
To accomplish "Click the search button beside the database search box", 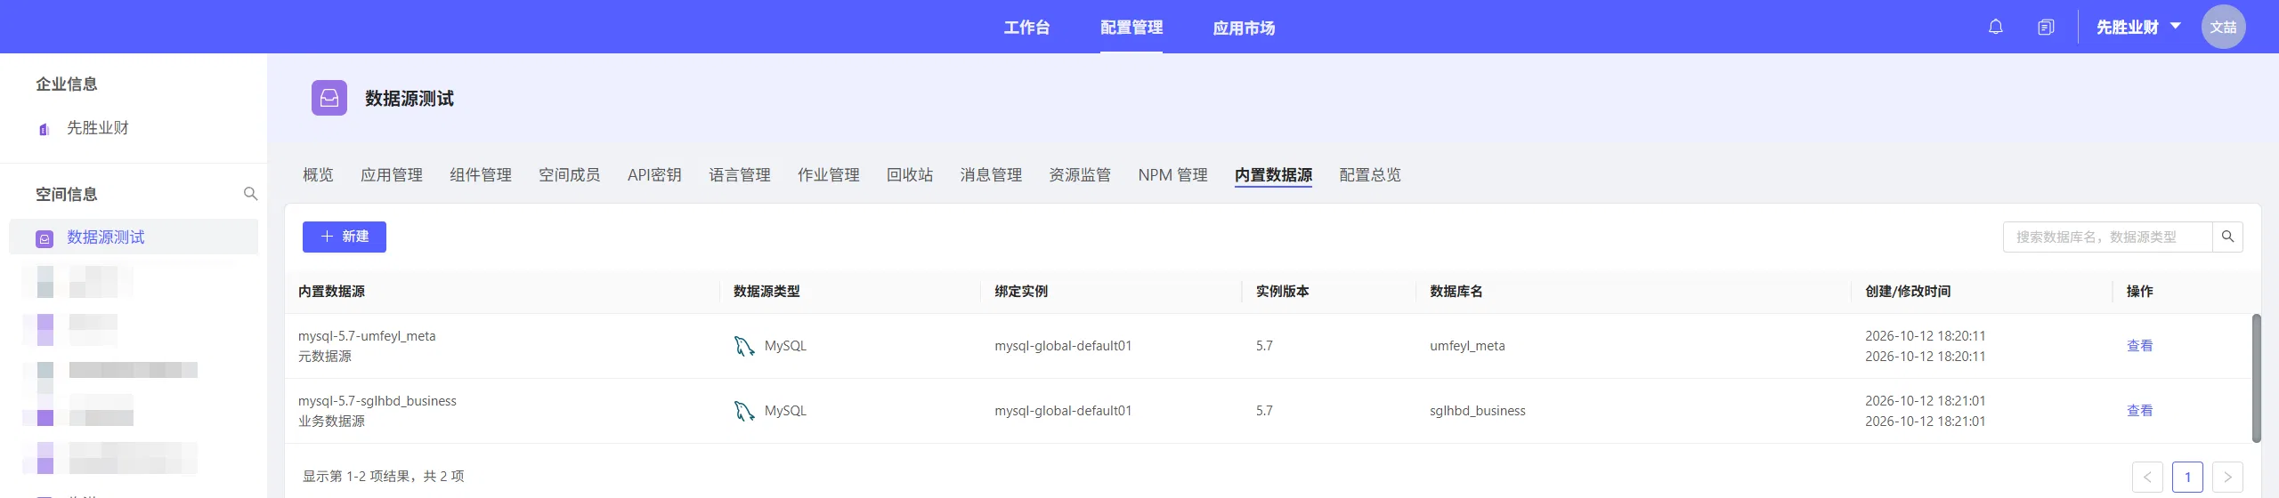I will coord(2227,237).
